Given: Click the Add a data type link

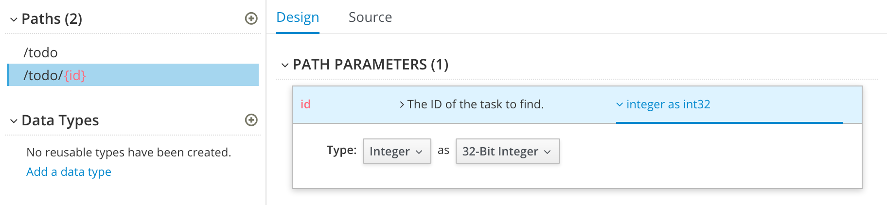Looking at the screenshot, I should (69, 172).
